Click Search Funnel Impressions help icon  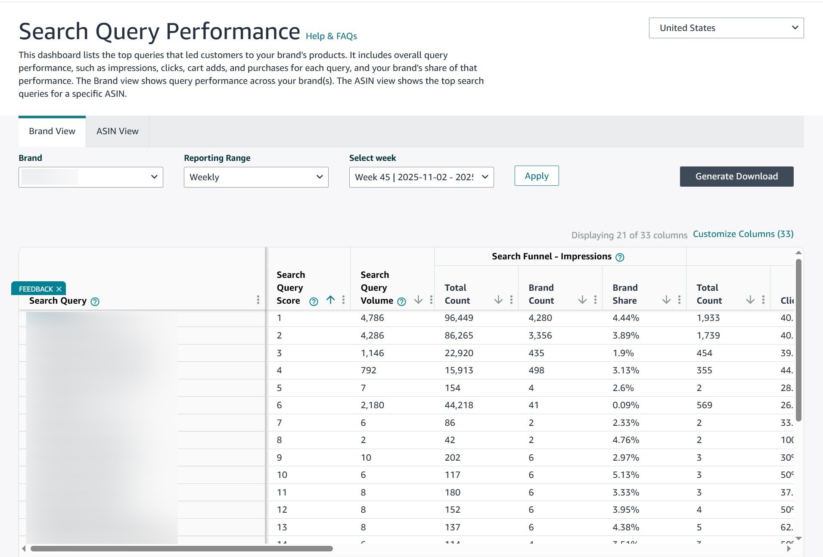pos(620,257)
